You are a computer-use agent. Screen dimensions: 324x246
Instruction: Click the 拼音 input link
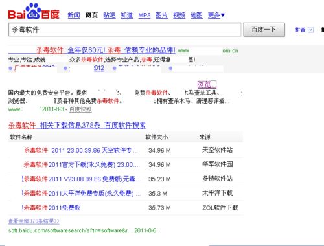coord(300,30)
